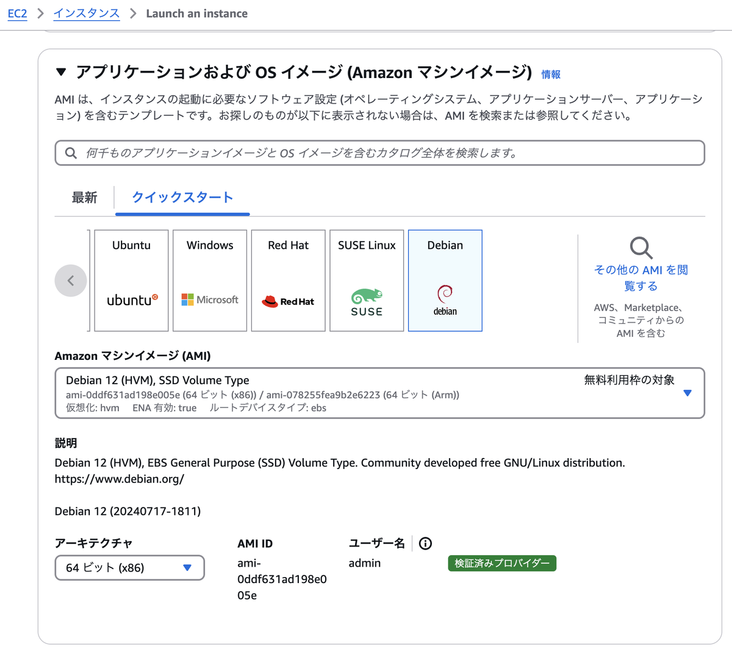Switch to the 最新 tab
This screenshot has width=732, height=649.
pyautogui.click(x=84, y=197)
